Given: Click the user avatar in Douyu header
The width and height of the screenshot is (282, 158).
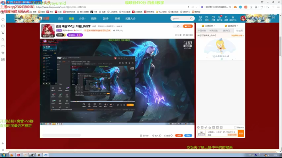Looking at the screenshot, I should 243,18.
